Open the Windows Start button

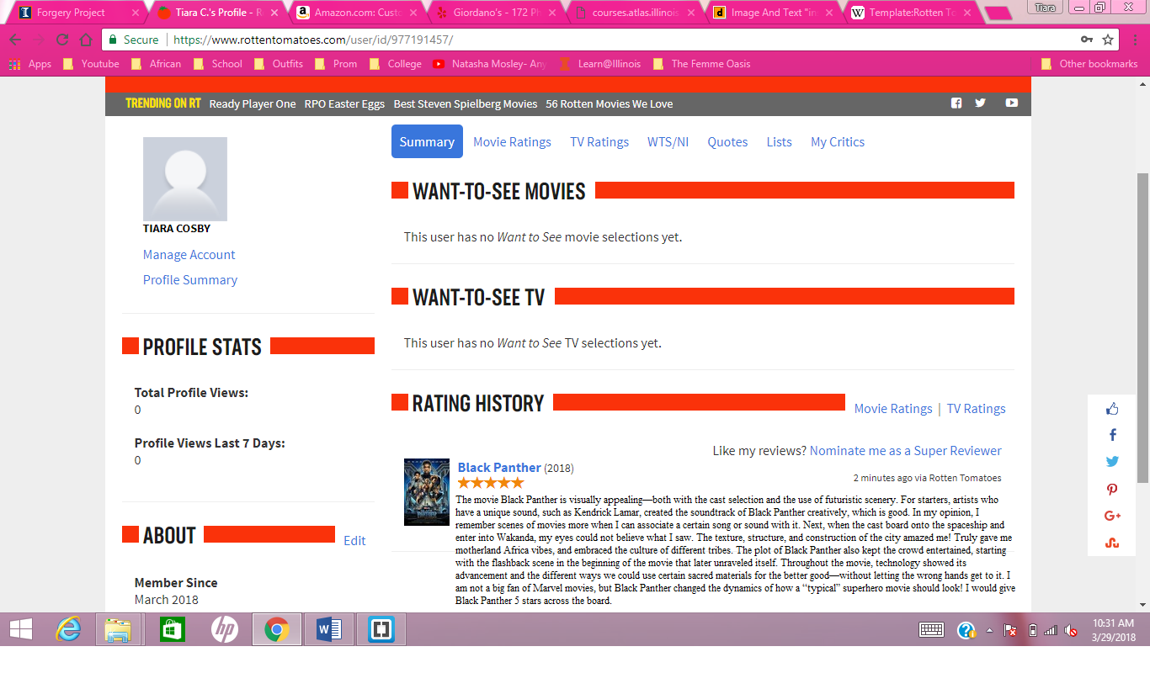pyautogui.click(x=20, y=629)
